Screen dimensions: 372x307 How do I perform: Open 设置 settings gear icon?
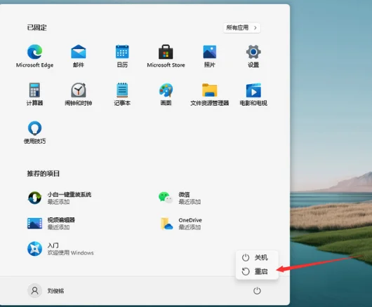click(253, 56)
